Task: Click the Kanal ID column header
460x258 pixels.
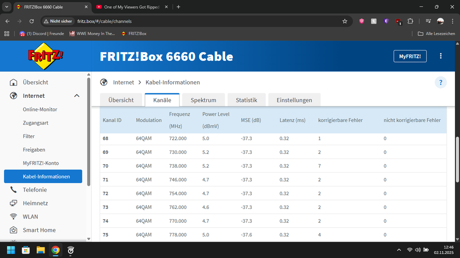Action: [112, 120]
